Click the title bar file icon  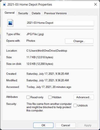click(4, 5)
